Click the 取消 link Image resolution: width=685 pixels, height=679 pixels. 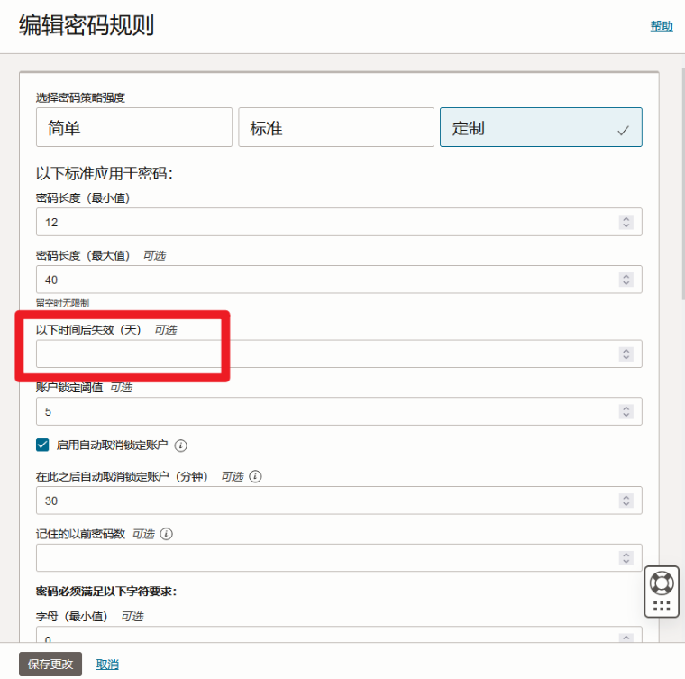[107, 665]
